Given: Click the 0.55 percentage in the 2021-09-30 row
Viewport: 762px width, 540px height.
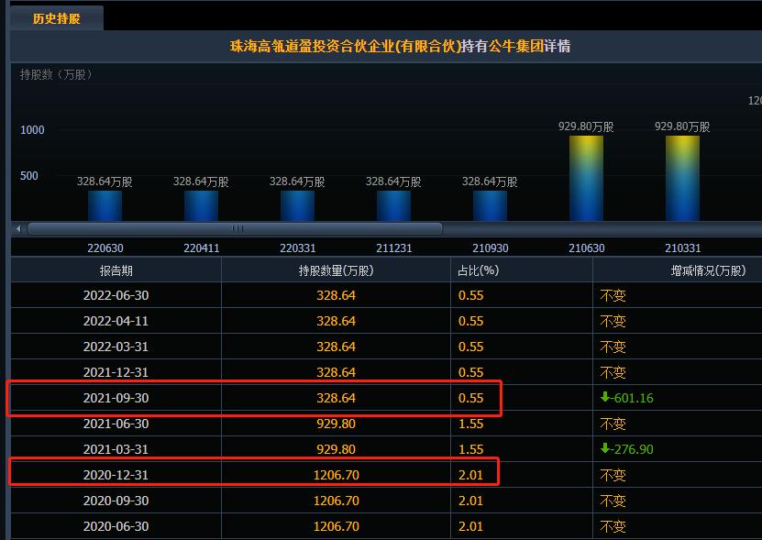Looking at the screenshot, I should point(471,398).
